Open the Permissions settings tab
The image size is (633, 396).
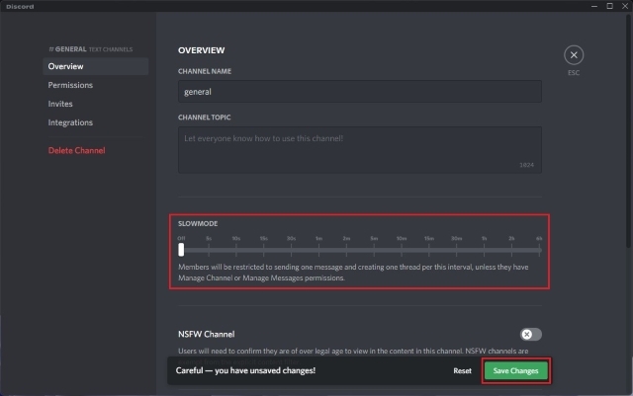point(95,85)
